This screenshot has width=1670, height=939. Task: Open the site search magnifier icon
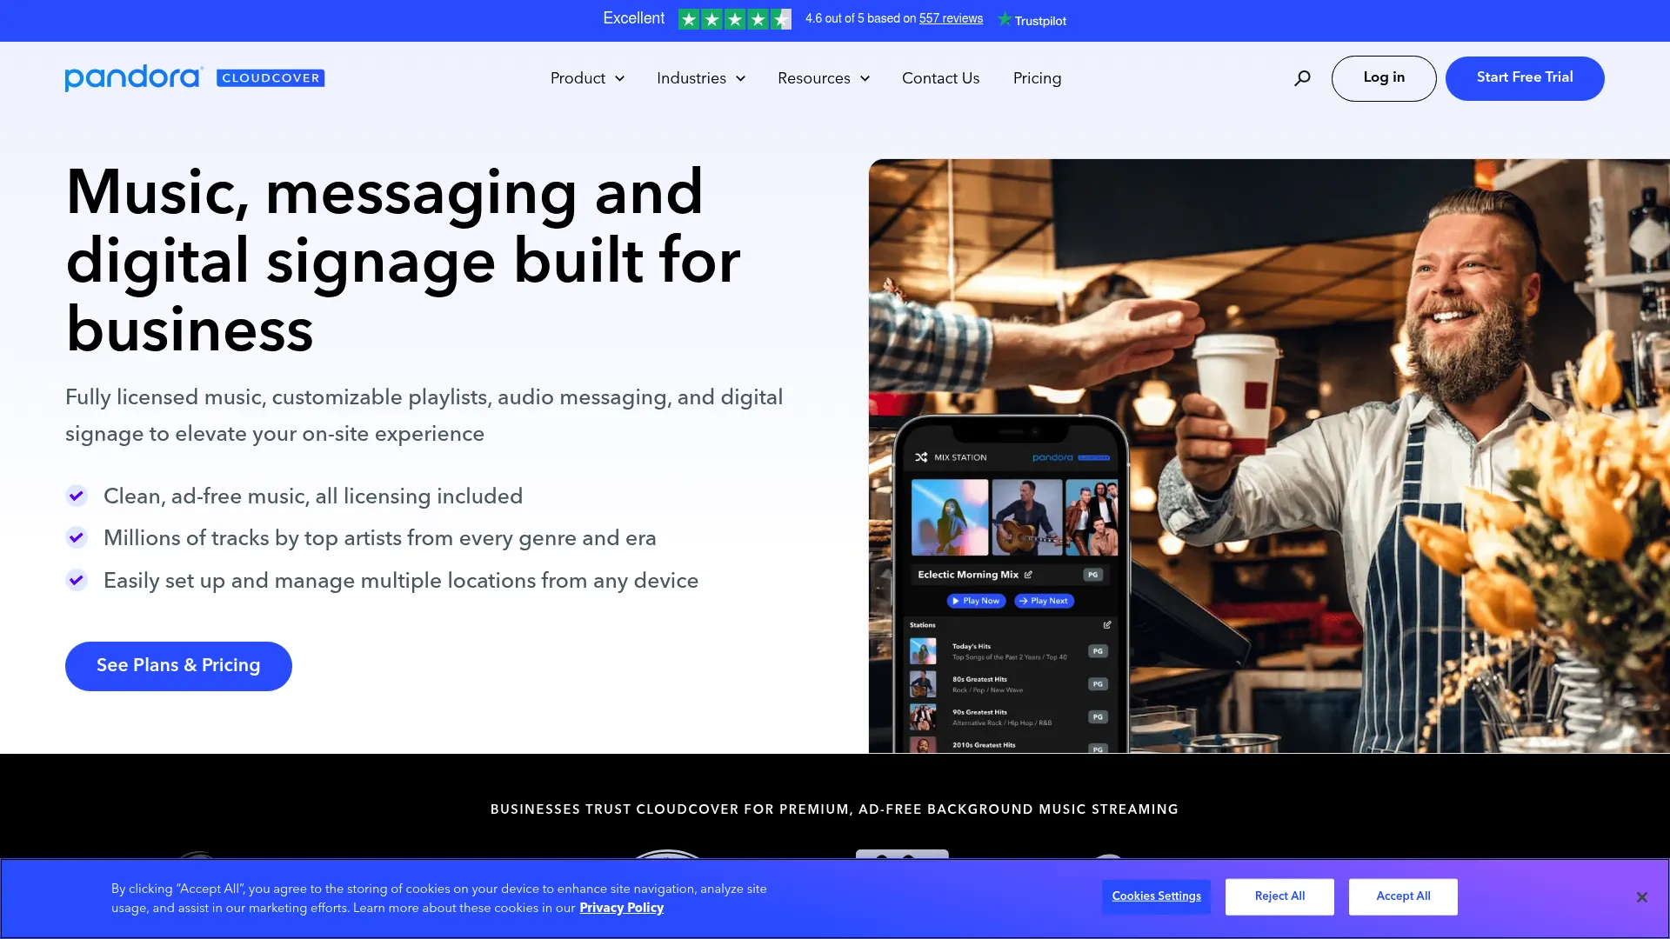(1302, 78)
